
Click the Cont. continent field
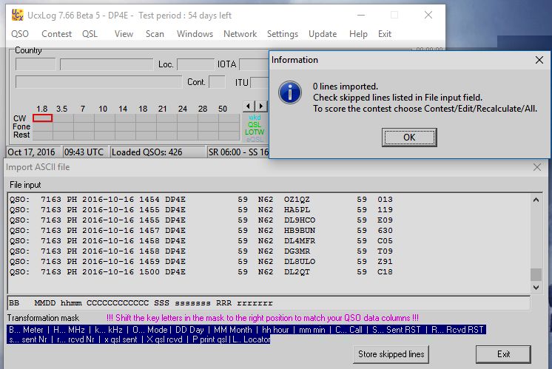click(217, 82)
